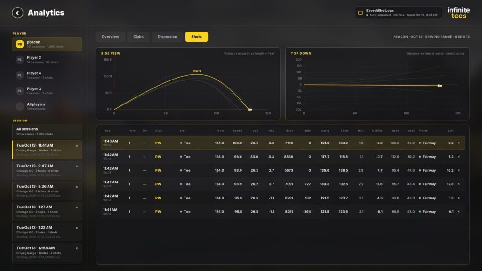Remove the Oct 13 9:47 AM session
Viewport: 482px width, 271px height.
[77, 167]
